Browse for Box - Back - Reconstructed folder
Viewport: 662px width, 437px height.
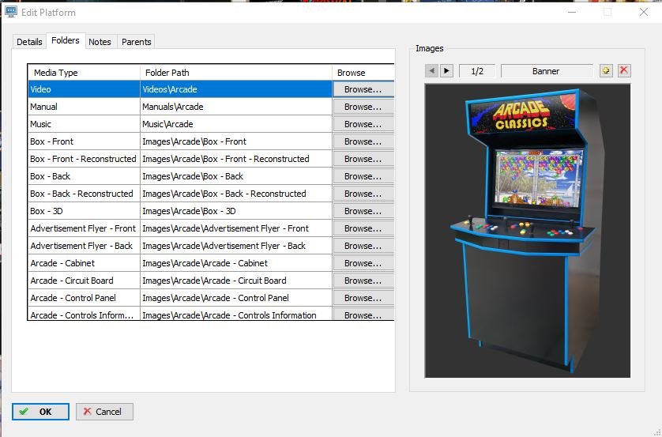pyautogui.click(x=363, y=194)
